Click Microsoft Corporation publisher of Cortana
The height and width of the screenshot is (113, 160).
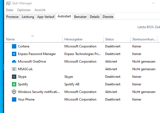80,46
